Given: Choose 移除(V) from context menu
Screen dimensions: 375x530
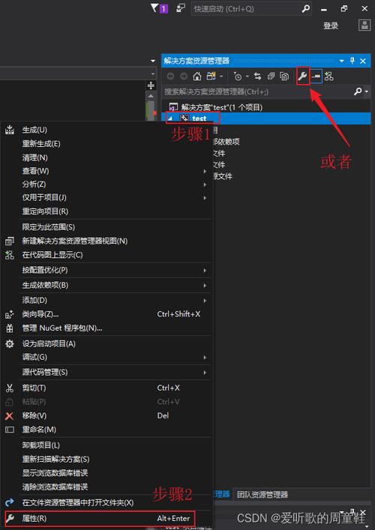Looking at the screenshot, I should click(106, 416).
